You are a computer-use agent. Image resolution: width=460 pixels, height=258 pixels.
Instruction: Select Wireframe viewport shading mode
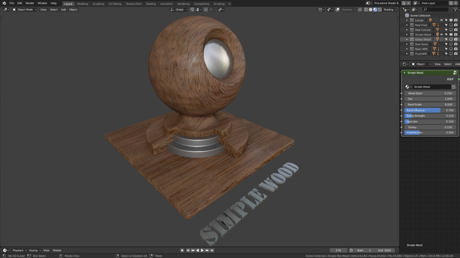366,9
